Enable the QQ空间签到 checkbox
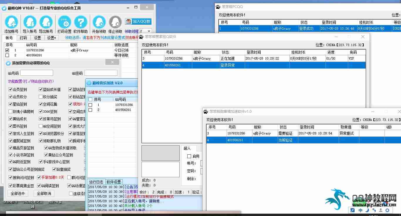The image size is (401, 216). (x=41, y=126)
